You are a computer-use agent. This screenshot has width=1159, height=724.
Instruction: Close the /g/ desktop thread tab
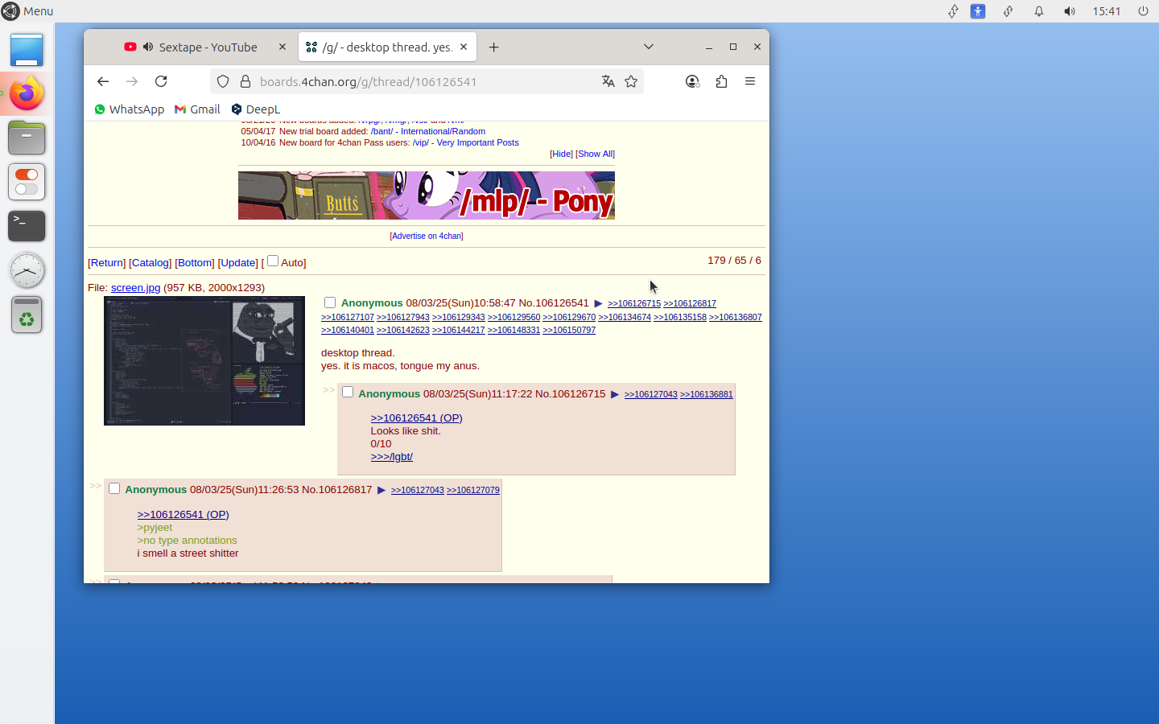(x=464, y=47)
